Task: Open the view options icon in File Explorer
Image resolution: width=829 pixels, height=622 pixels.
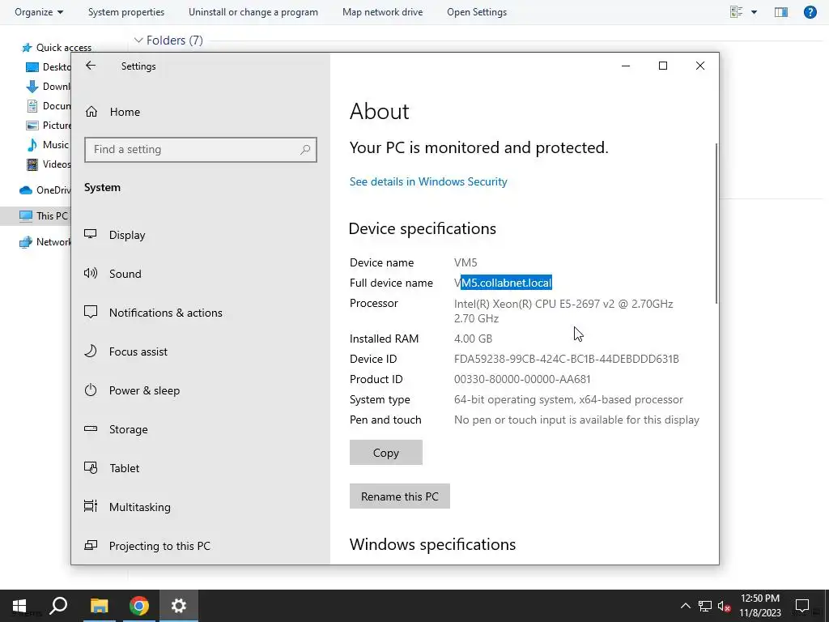Action: 737,12
